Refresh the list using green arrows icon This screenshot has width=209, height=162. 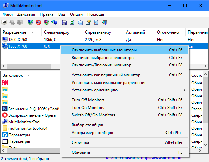(x=72, y=22)
